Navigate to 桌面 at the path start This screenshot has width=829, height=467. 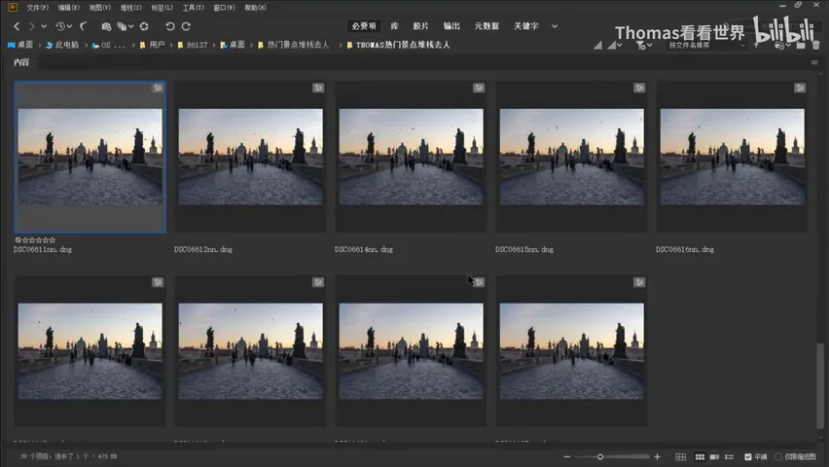[x=20, y=45]
